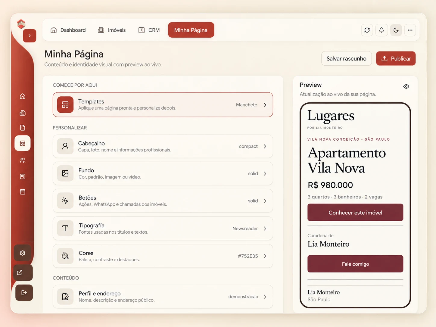Open the kanban board icon in the sidebar
Screen dimensions: 436x327
(x=23, y=176)
